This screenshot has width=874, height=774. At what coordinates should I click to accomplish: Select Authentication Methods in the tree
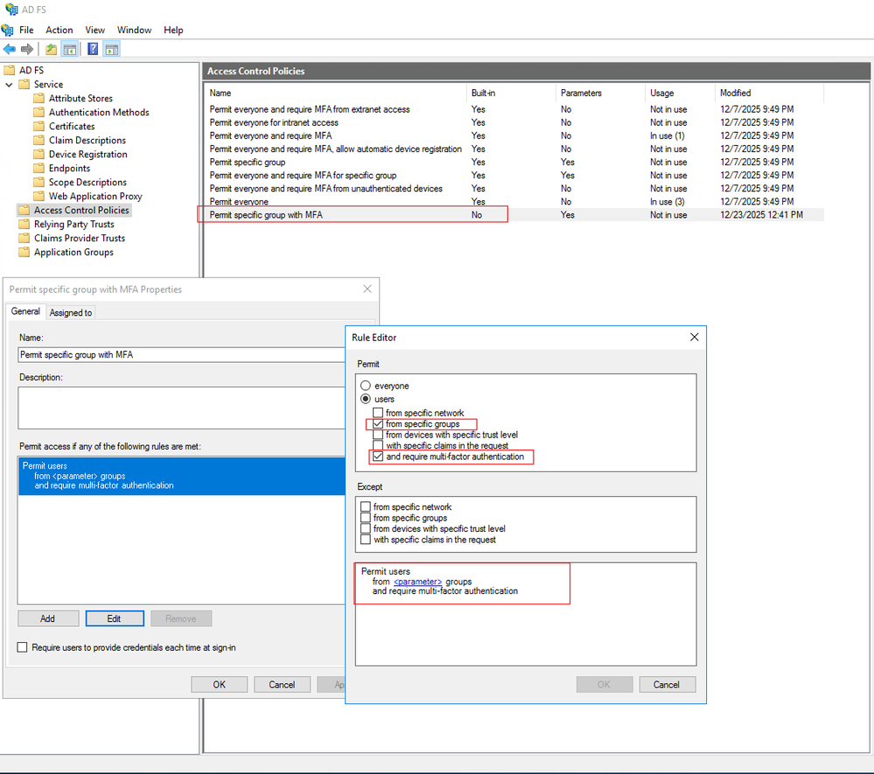[99, 112]
